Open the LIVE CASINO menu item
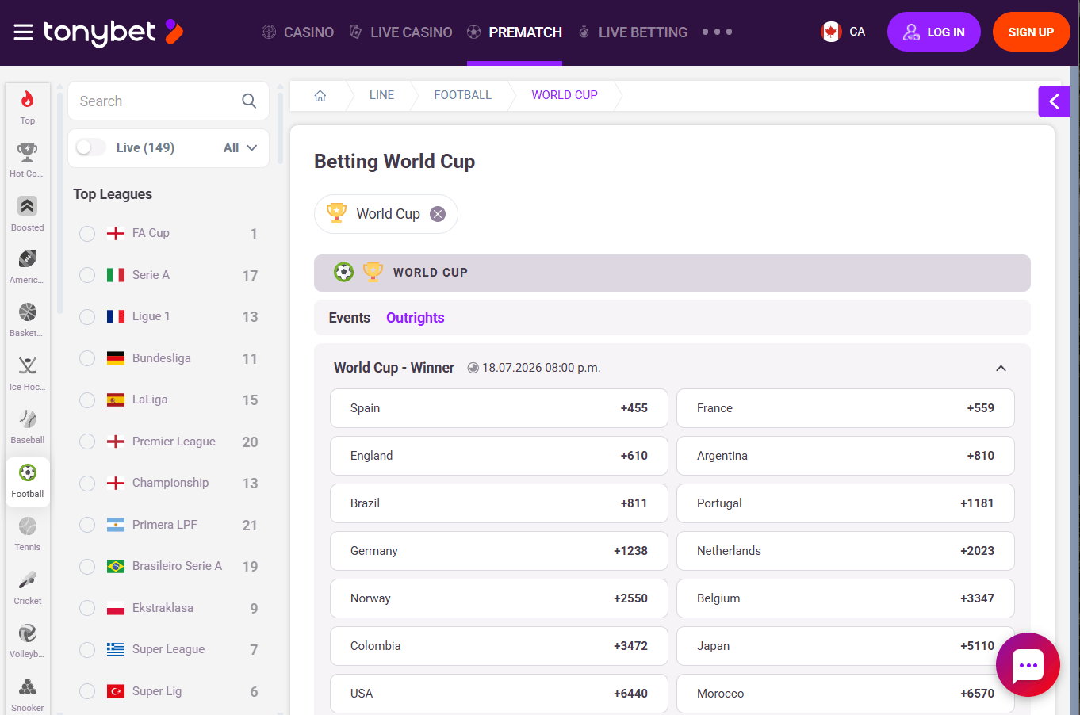The height and width of the screenshot is (715, 1080). click(409, 32)
